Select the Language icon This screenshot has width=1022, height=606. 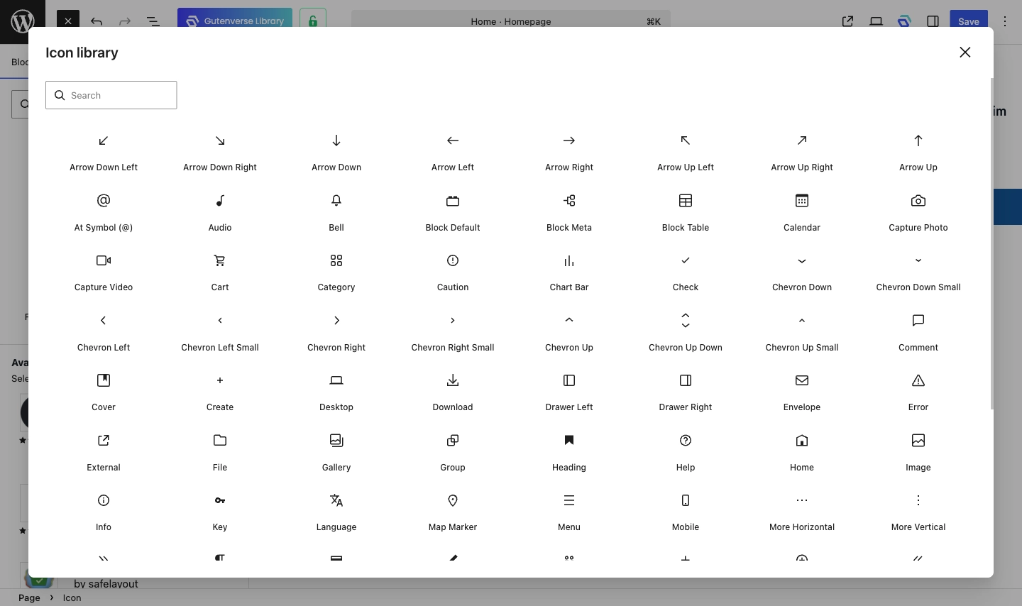pos(336,501)
